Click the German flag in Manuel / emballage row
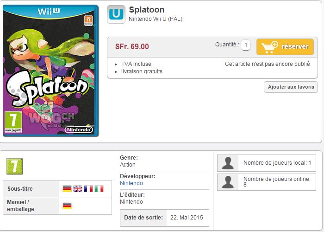The image size is (324, 232). tap(67, 206)
